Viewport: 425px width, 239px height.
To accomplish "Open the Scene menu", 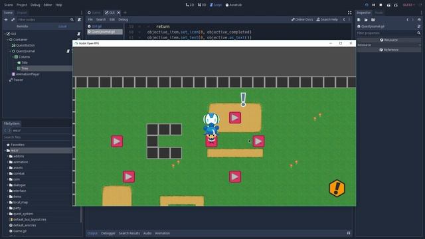I will tap(9, 5).
